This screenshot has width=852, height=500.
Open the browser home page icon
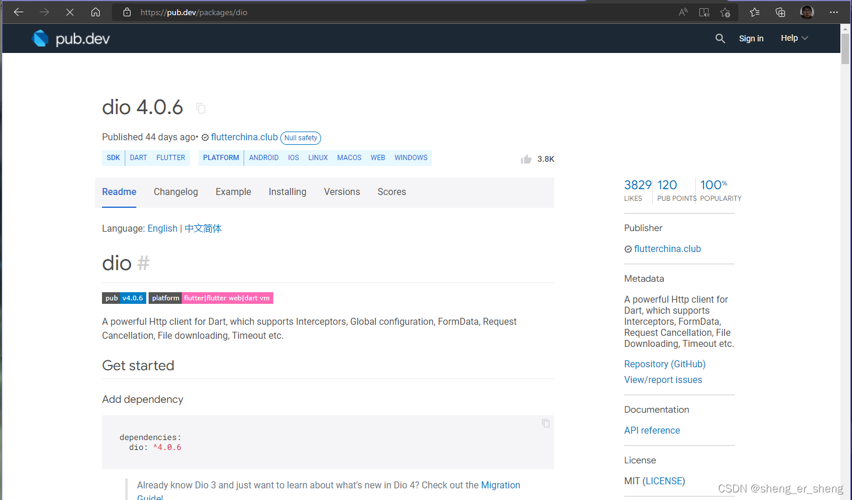pyautogui.click(x=96, y=12)
